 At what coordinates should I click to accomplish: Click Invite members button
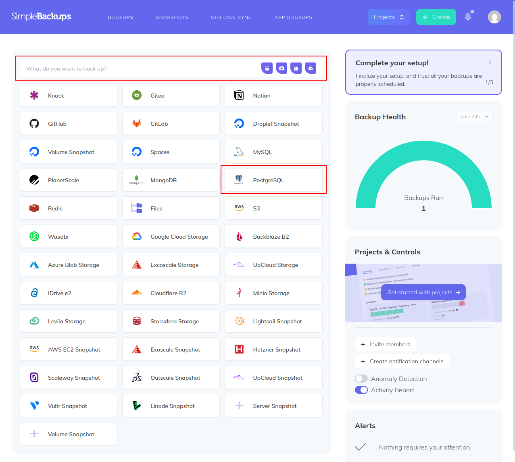tap(385, 344)
